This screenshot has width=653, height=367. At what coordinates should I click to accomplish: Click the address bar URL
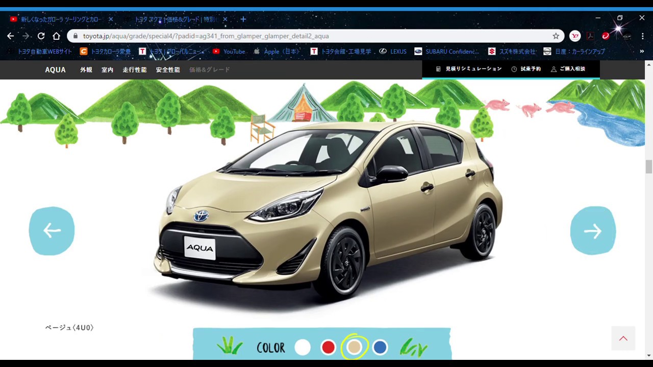[206, 36]
